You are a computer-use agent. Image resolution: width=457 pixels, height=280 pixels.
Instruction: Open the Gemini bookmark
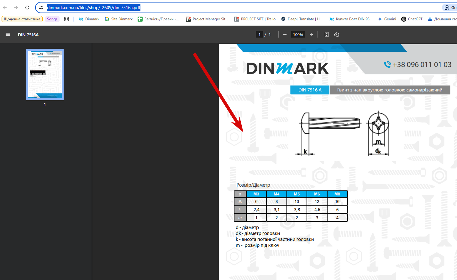[x=387, y=19]
